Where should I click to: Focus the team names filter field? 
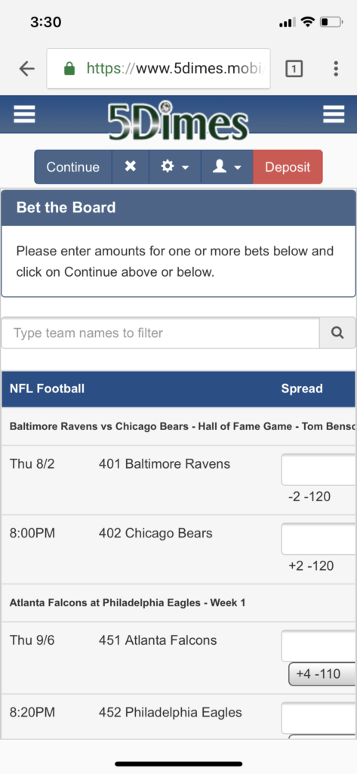[161, 333]
